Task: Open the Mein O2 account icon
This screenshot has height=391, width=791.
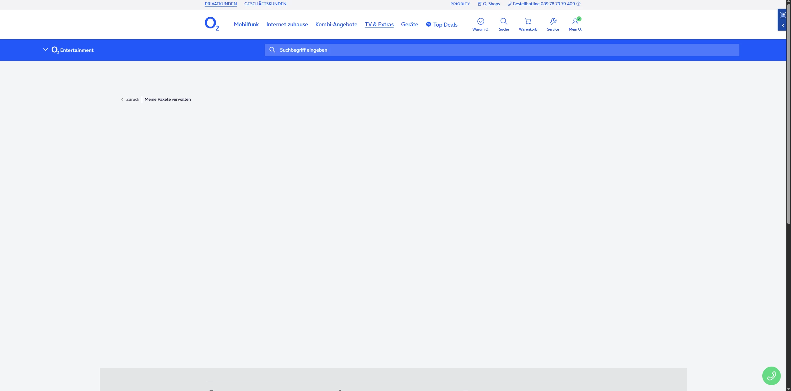Action: pyautogui.click(x=575, y=22)
